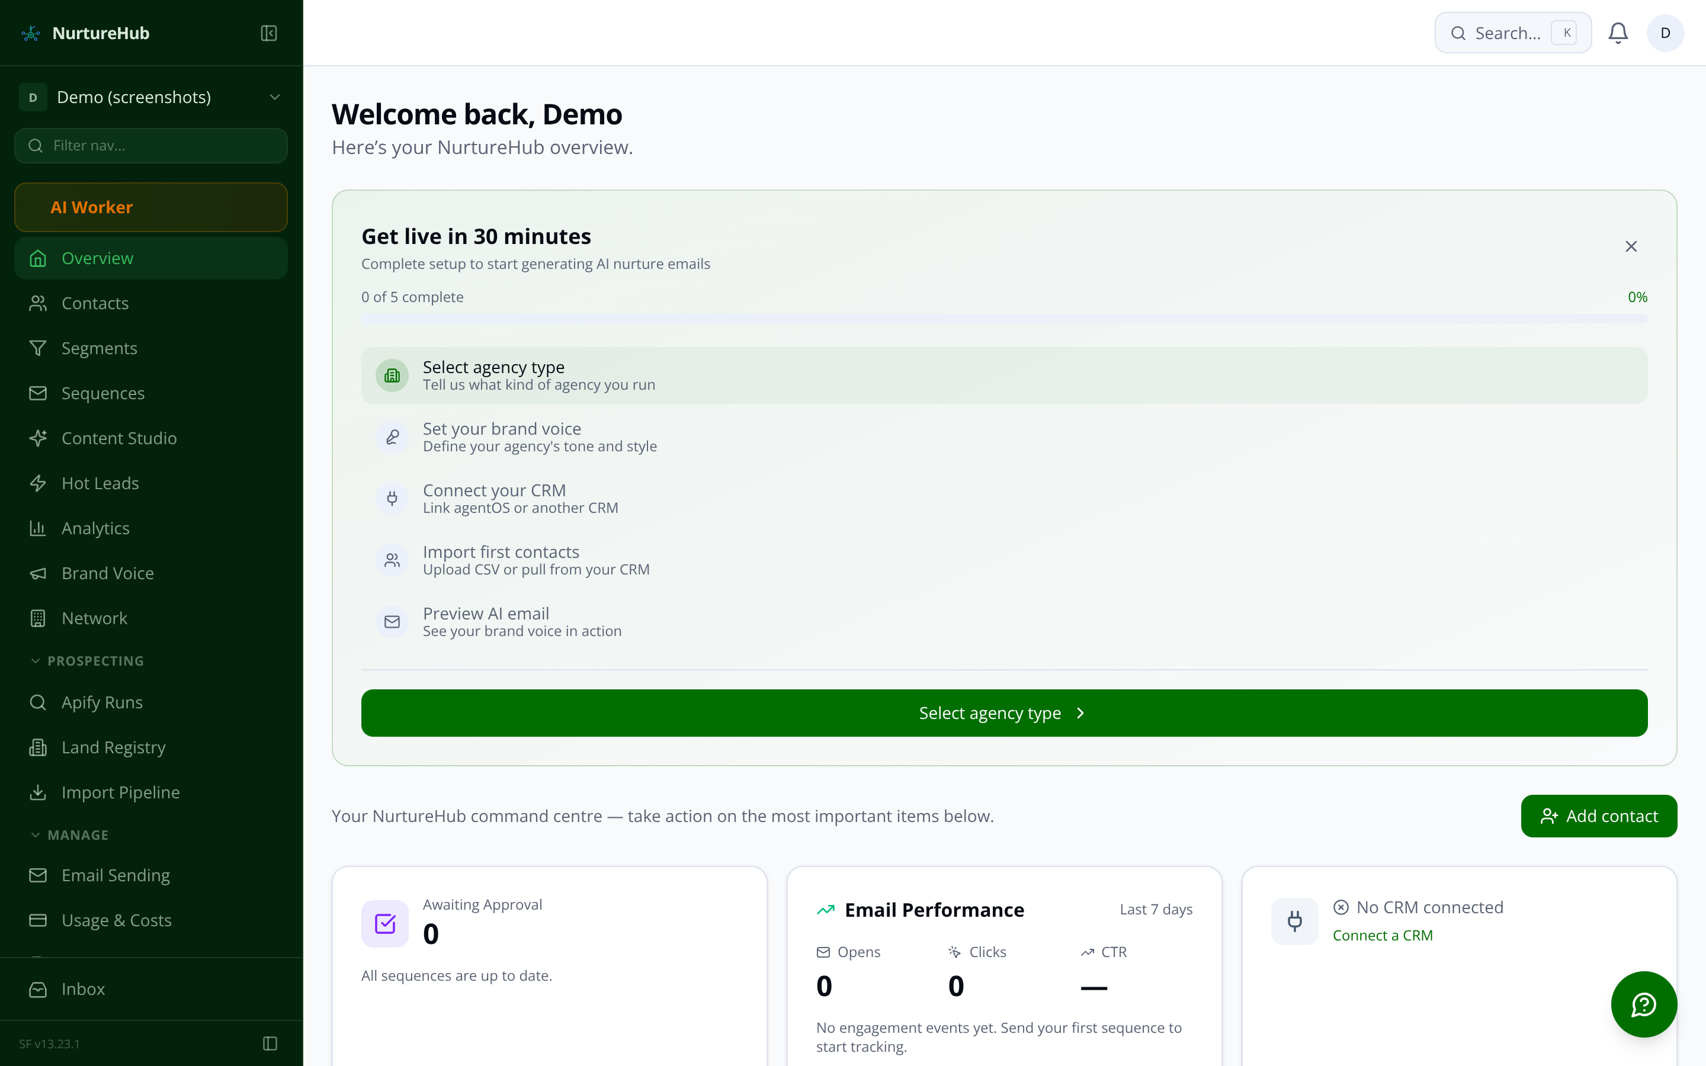The image size is (1706, 1066).
Task: Click the Opens metric label
Action: coord(859,952)
